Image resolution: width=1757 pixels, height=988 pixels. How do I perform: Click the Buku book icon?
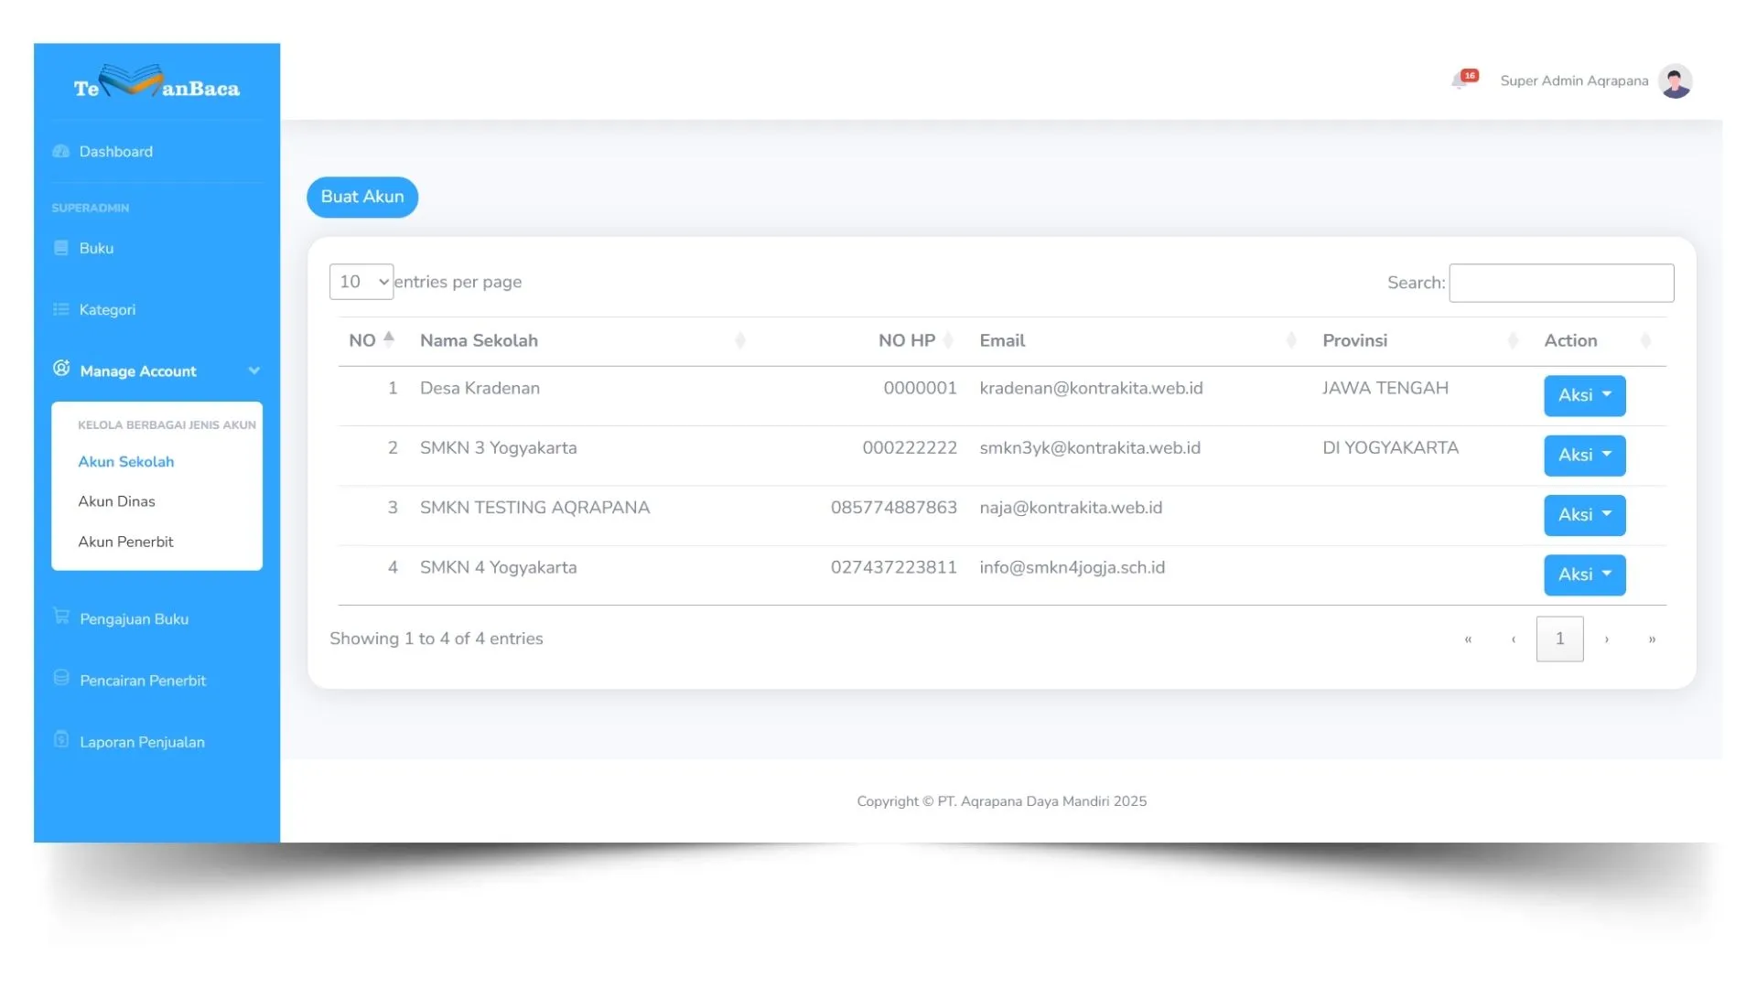[x=61, y=248]
